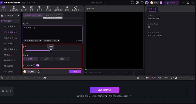
Task: Mute the track with speaker icon
Action: click(x=11, y=91)
